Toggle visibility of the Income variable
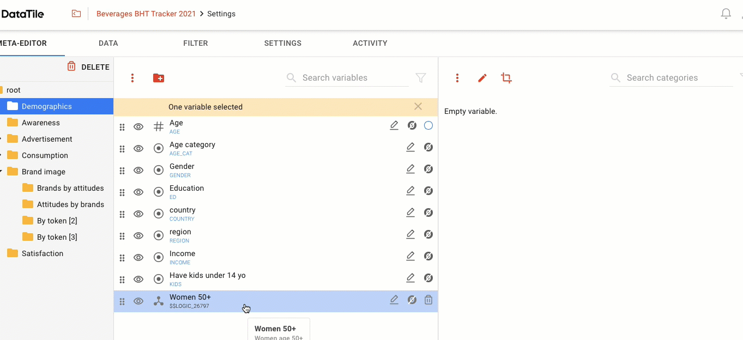 (x=138, y=257)
